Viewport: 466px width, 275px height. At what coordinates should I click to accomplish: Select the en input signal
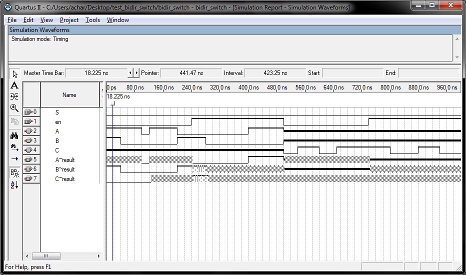[x=58, y=122]
